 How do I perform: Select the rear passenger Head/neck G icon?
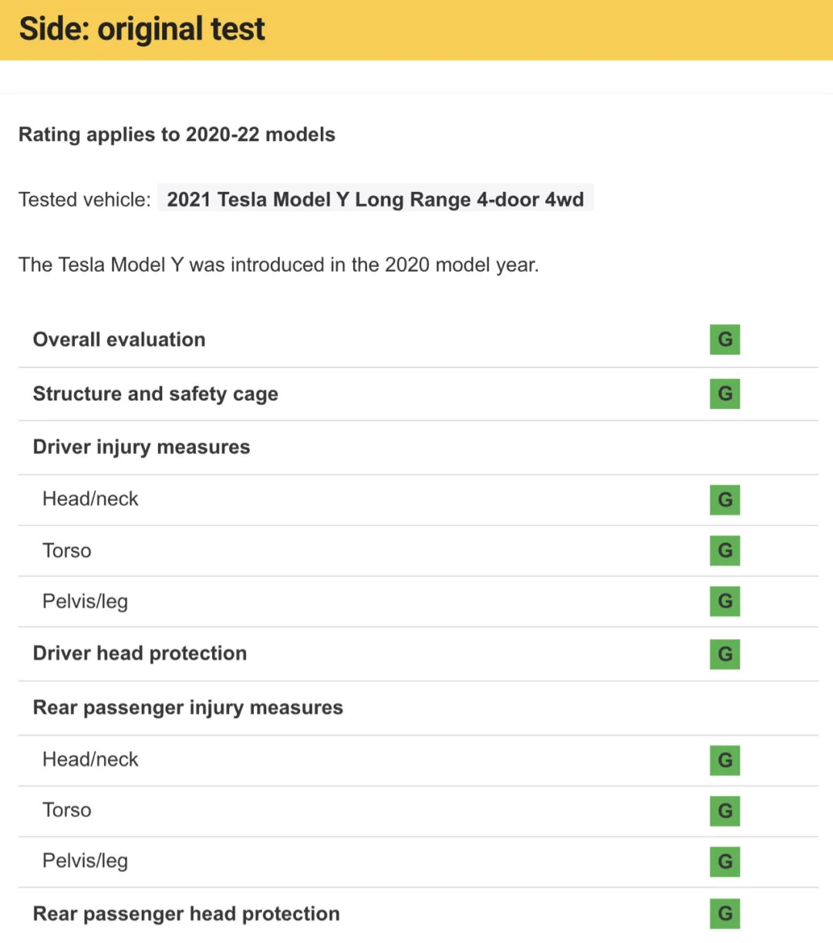[x=724, y=760]
